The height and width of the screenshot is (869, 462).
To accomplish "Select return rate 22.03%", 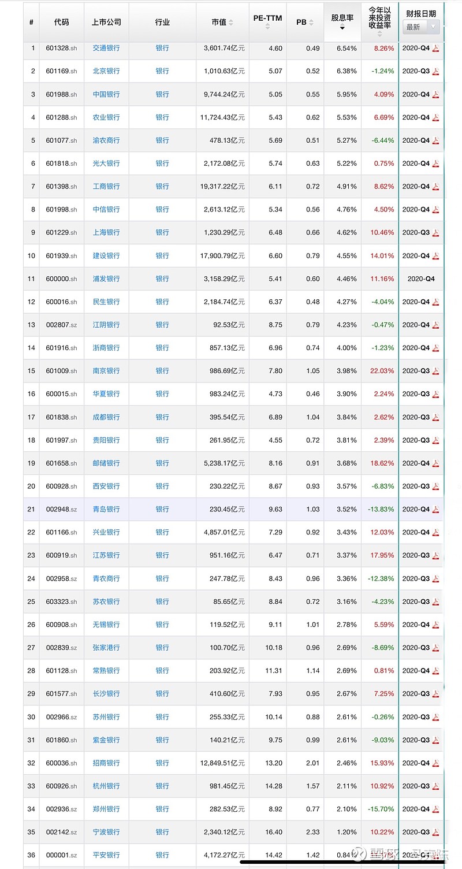I will pos(382,372).
